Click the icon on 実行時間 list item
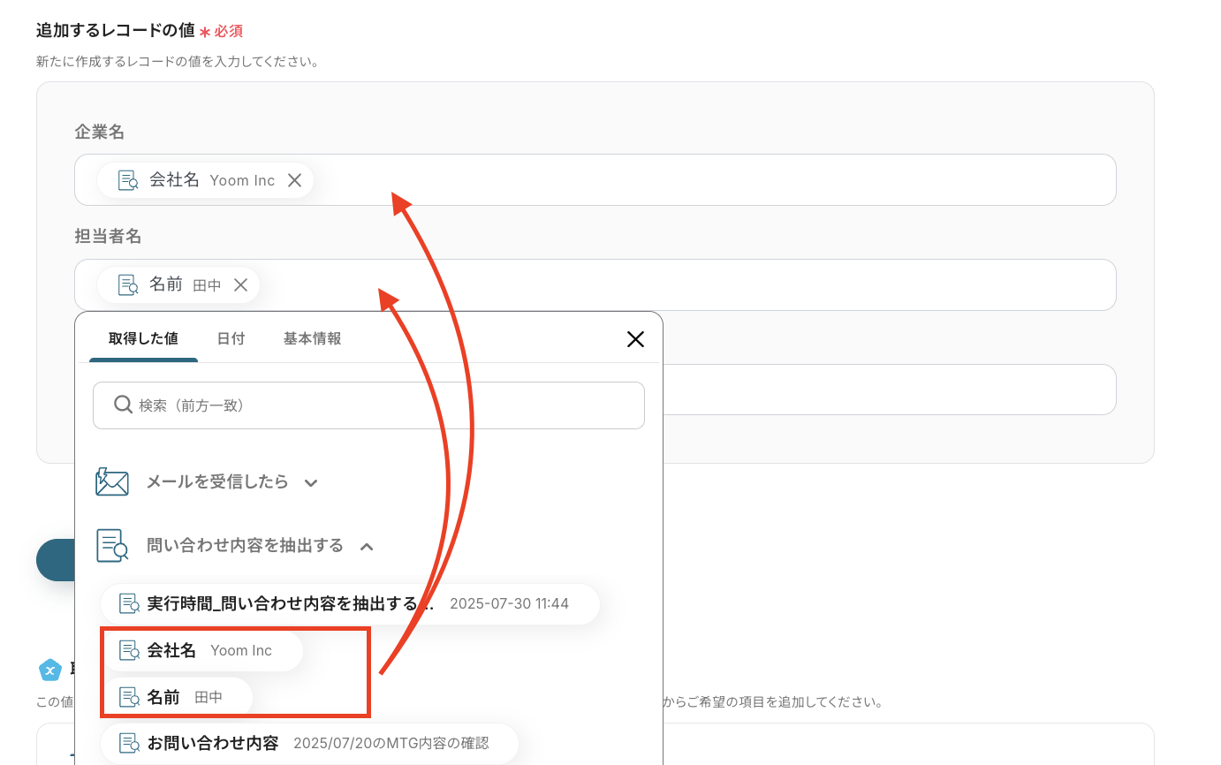Viewport: 1221px width, 765px height. [x=130, y=604]
